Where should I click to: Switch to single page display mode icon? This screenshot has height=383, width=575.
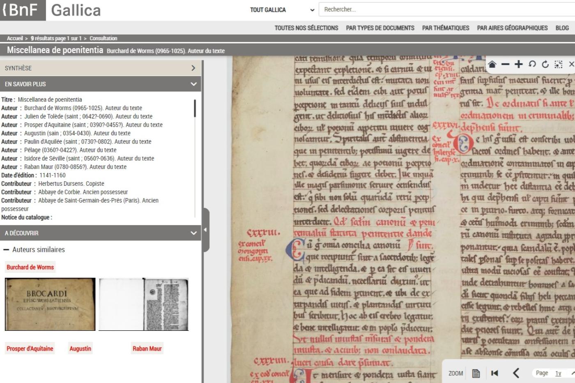(476, 373)
